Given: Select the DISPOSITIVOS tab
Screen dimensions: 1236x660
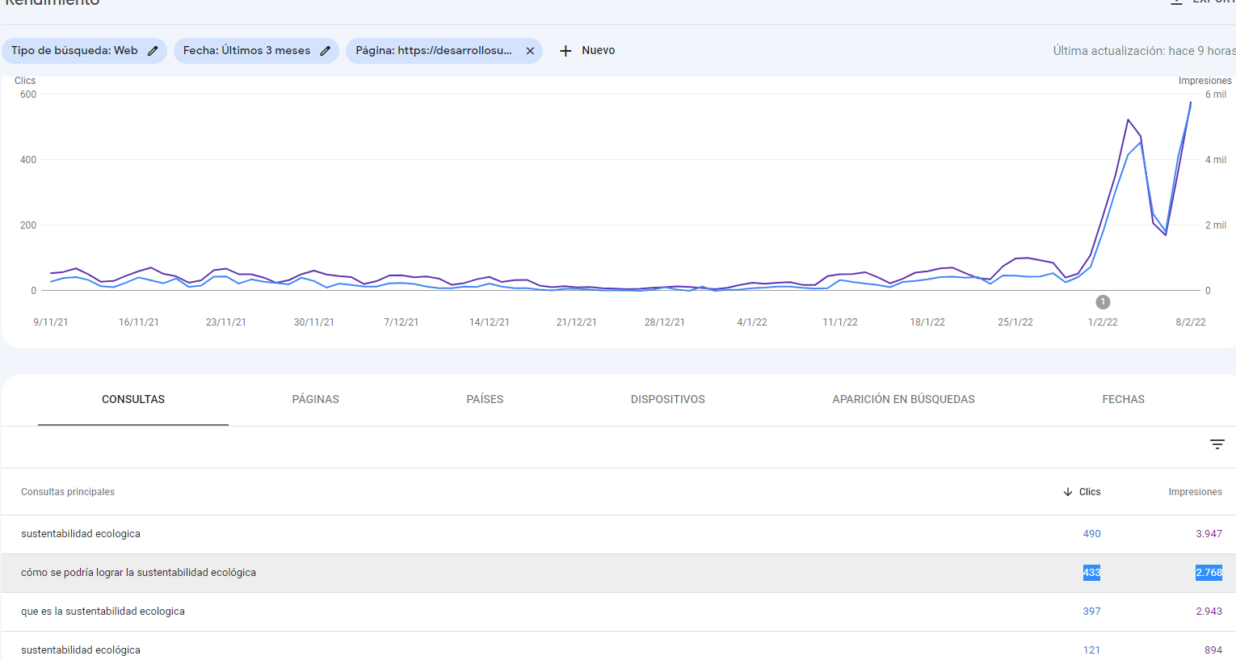Looking at the screenshot, I should click(x=667, y=399).
